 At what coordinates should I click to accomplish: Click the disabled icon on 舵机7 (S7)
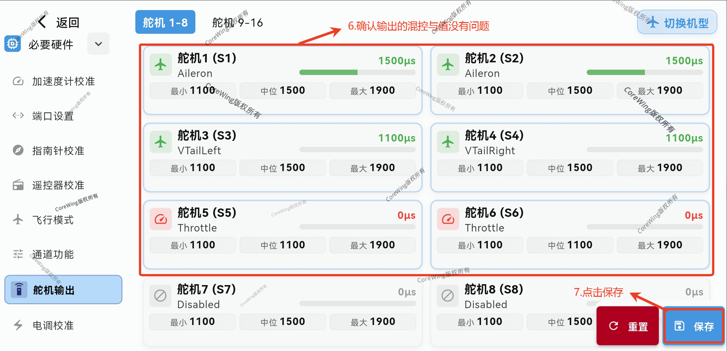click(x=160, y=296)
